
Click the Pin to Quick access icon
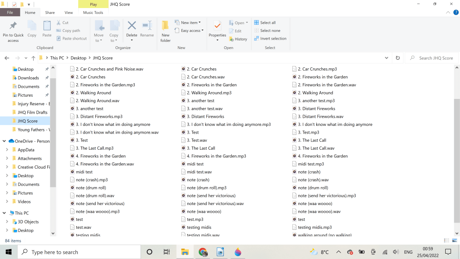[x=13, y=26]
